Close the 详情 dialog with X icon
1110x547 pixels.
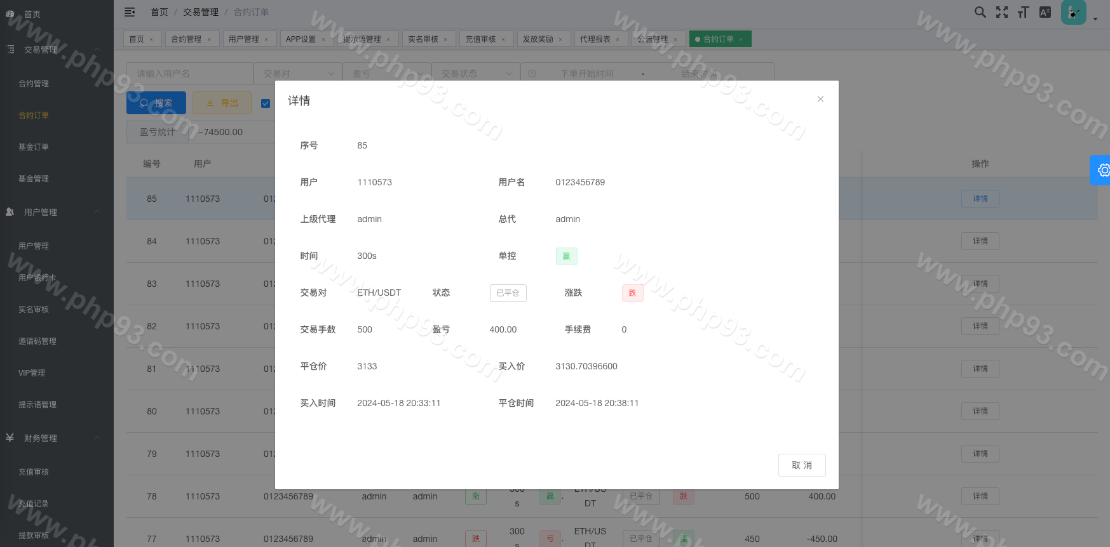point(820,99)
